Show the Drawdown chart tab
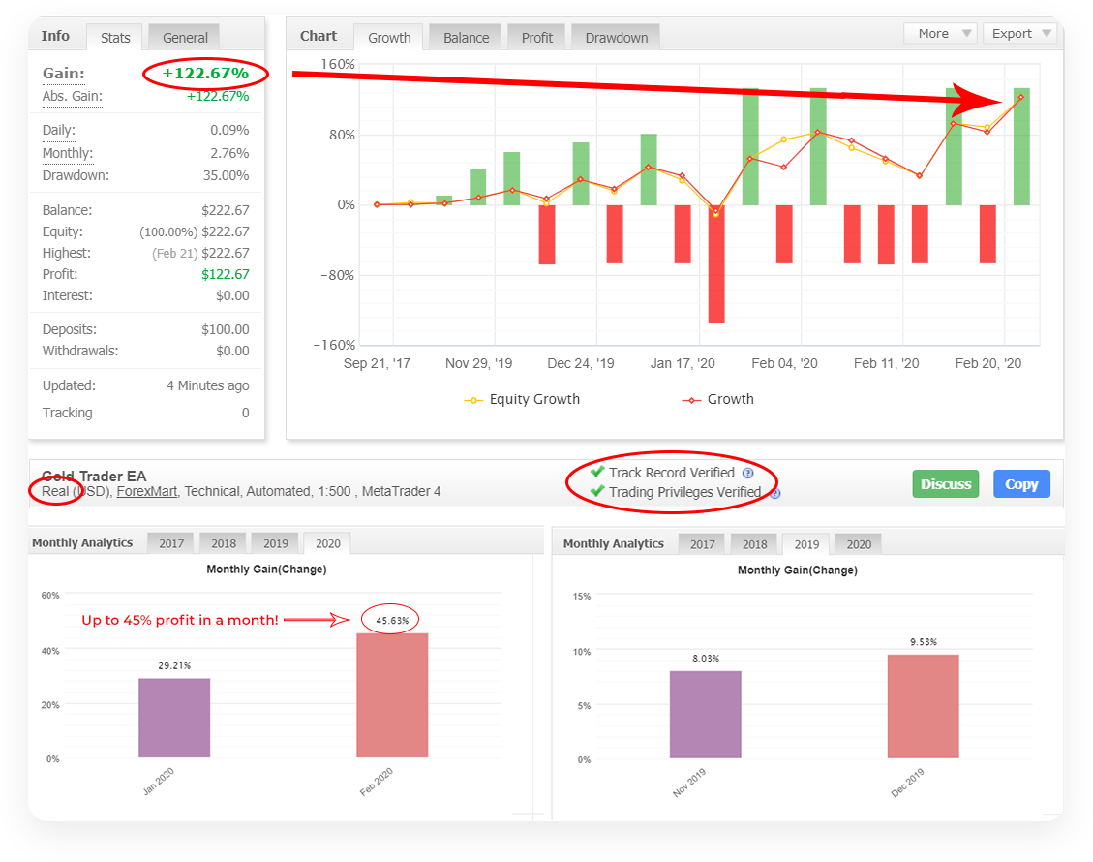The image size is (1093, 862). 617,38
